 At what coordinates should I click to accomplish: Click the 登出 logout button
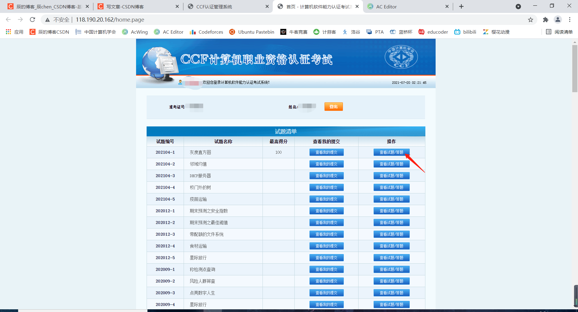click(x=333, y=106)
